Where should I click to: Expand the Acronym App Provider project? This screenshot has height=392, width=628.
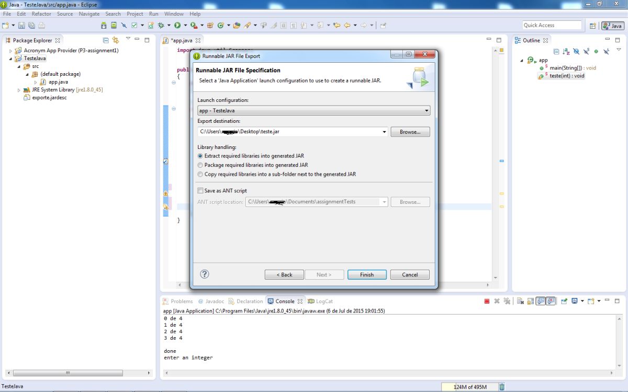[x=11, y=51]
